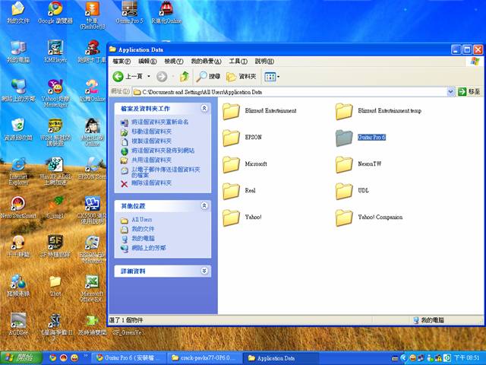
Task: Select Nero StartSmart desktop icon
Action: [18, 208]
